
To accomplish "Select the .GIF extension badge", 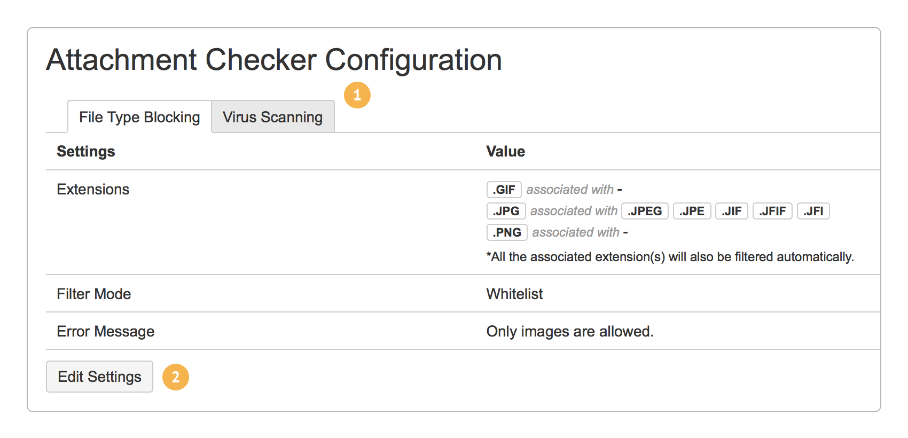I will tap(504, 190).
